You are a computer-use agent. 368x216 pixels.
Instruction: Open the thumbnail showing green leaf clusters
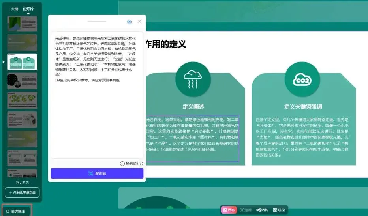click(22, 100)
